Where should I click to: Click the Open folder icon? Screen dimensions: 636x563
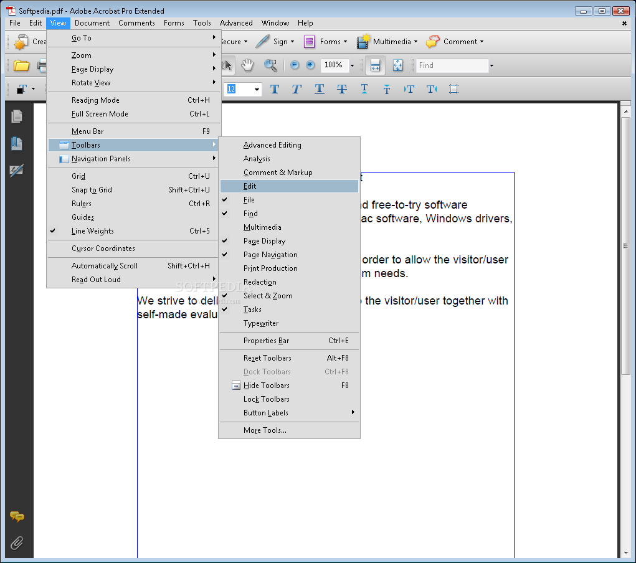[21, 65]
